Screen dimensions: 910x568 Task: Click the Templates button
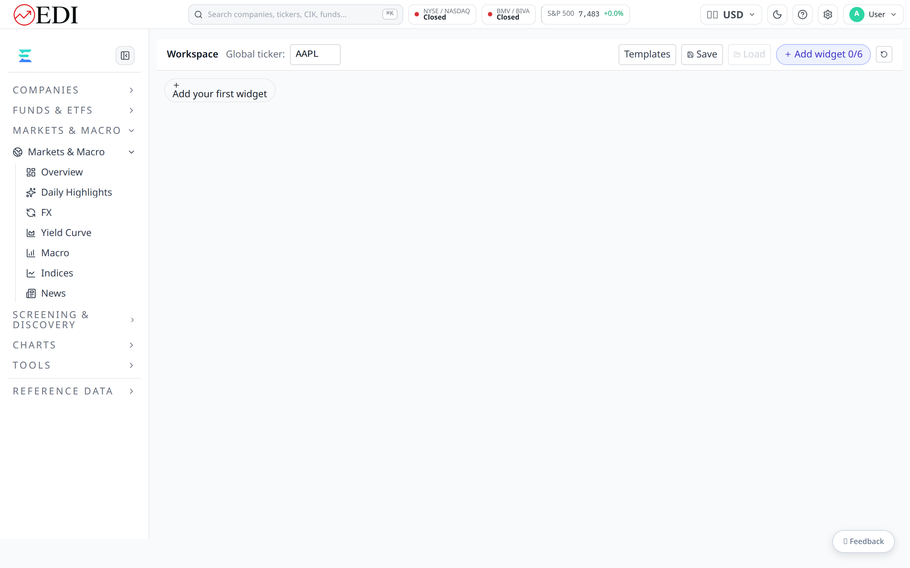[647, 55]
